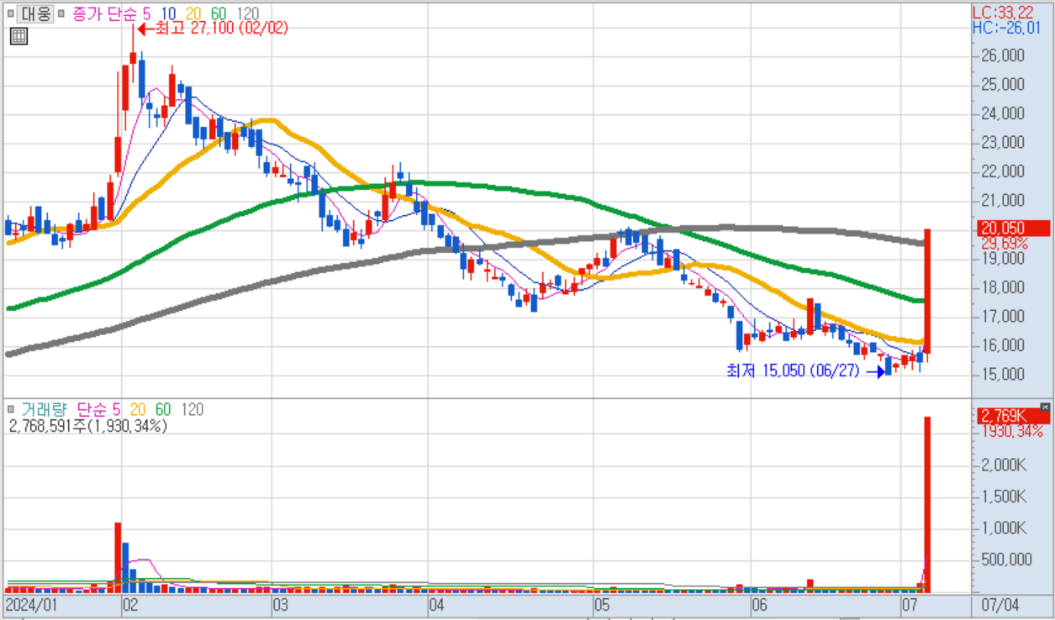Image resolution: width=1055 pixels, height=620 pixels.
Task: Select the green 60 price moving average label
Action: pos(219,13)
